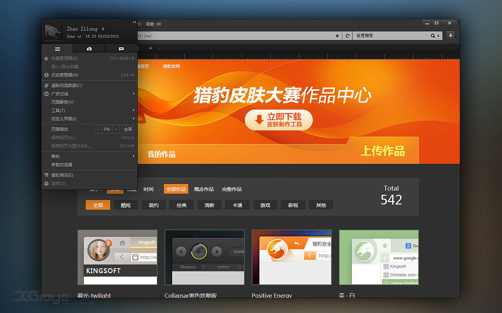502x313 pixels.
Task: Click the broom icon for 清除浏览数据
Action: click(46, 85)
